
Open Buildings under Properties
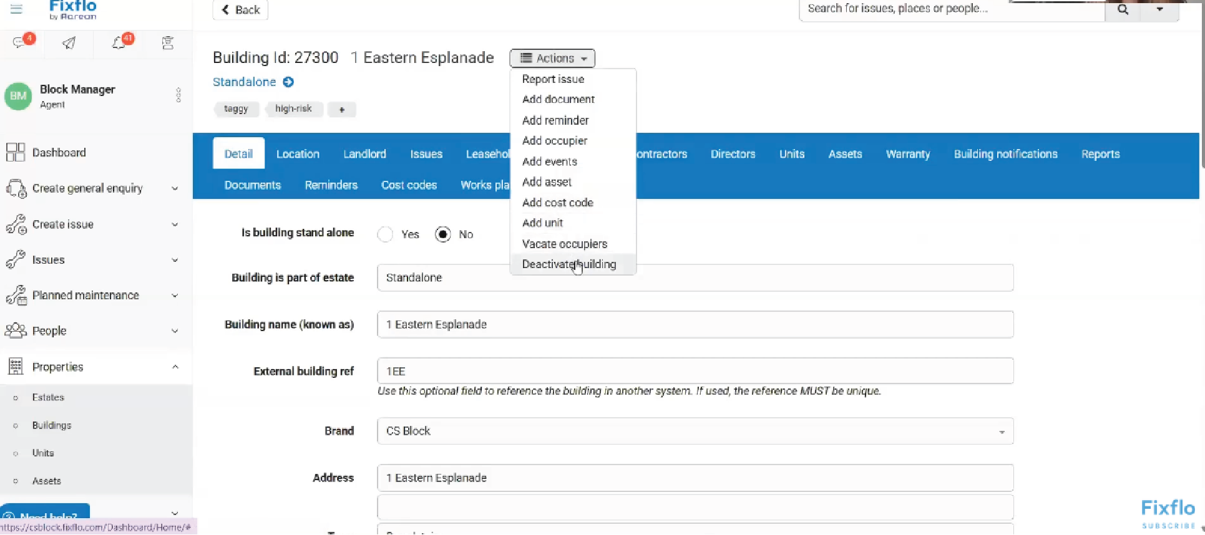click(52, 425)
